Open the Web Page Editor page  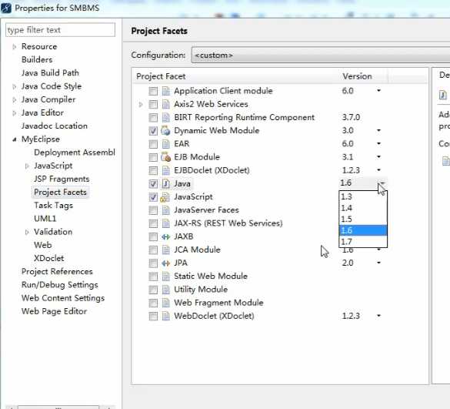tap(54, 311)
